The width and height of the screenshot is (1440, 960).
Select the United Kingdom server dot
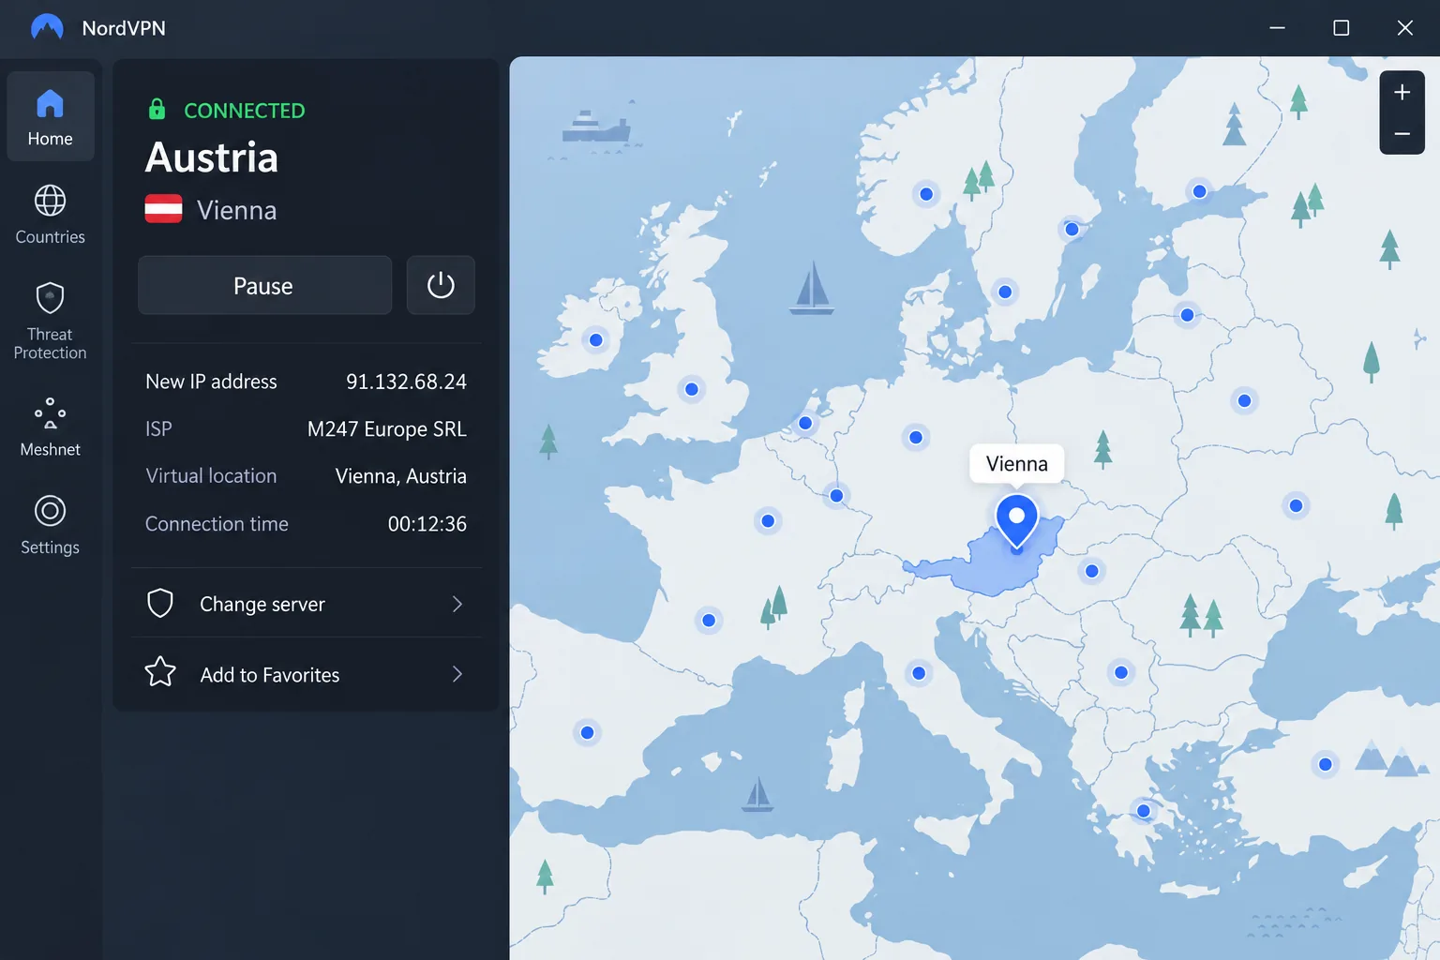(691, 389)
